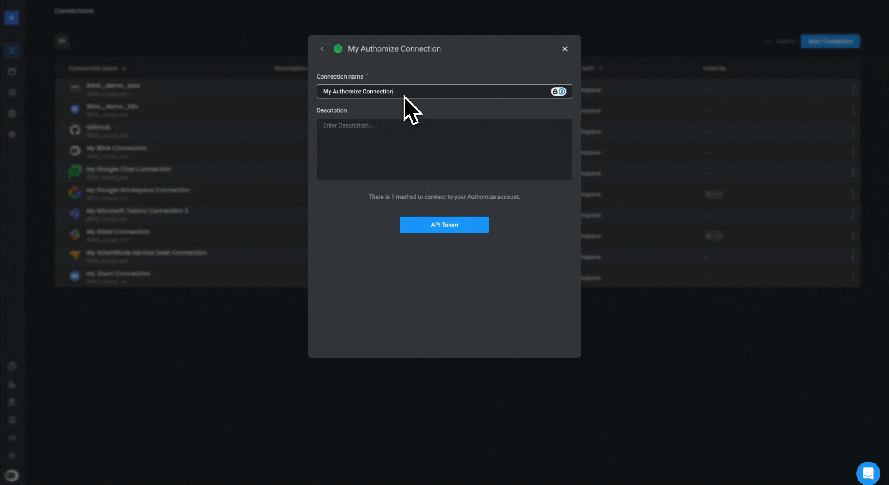Click the Zoom connection row icon

pyautogui.click(x=75, y=276)
